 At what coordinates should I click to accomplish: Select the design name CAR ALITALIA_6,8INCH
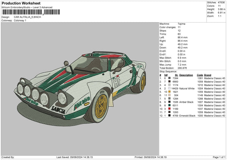27,17
